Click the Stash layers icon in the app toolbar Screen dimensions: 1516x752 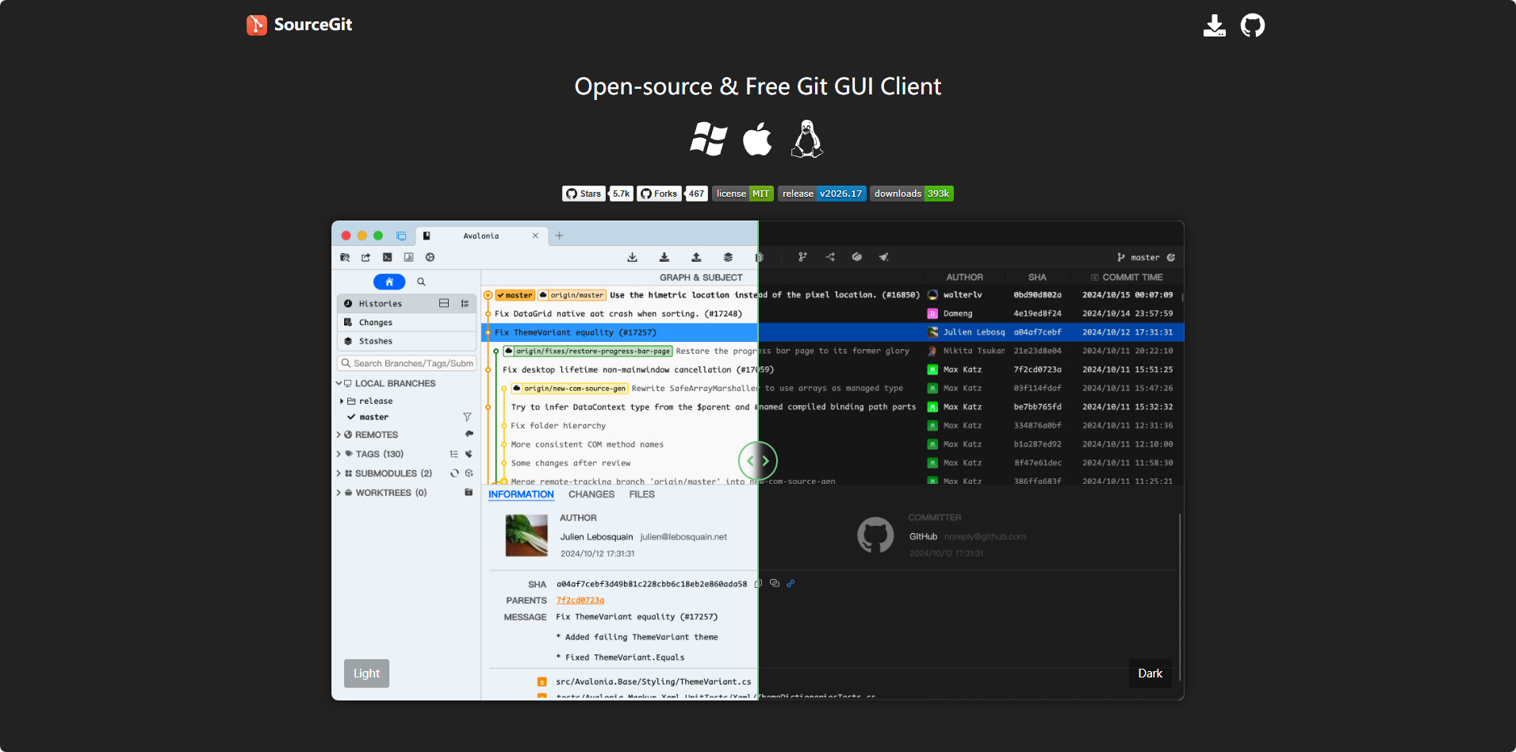(x=728, y=257)
